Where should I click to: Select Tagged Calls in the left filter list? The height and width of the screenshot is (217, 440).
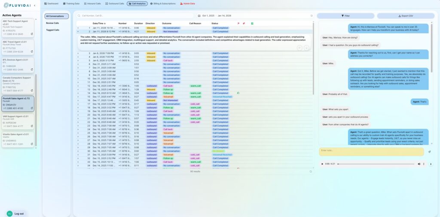click(52, 30)
